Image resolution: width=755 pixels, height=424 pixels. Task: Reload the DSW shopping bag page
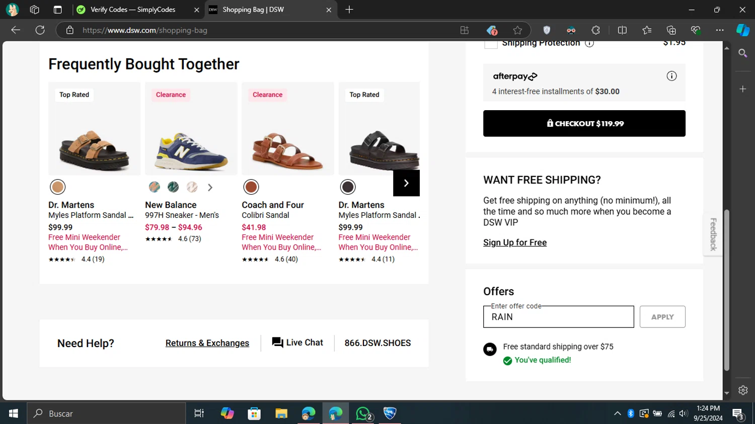pyautogui.click(x=40, y=30)
